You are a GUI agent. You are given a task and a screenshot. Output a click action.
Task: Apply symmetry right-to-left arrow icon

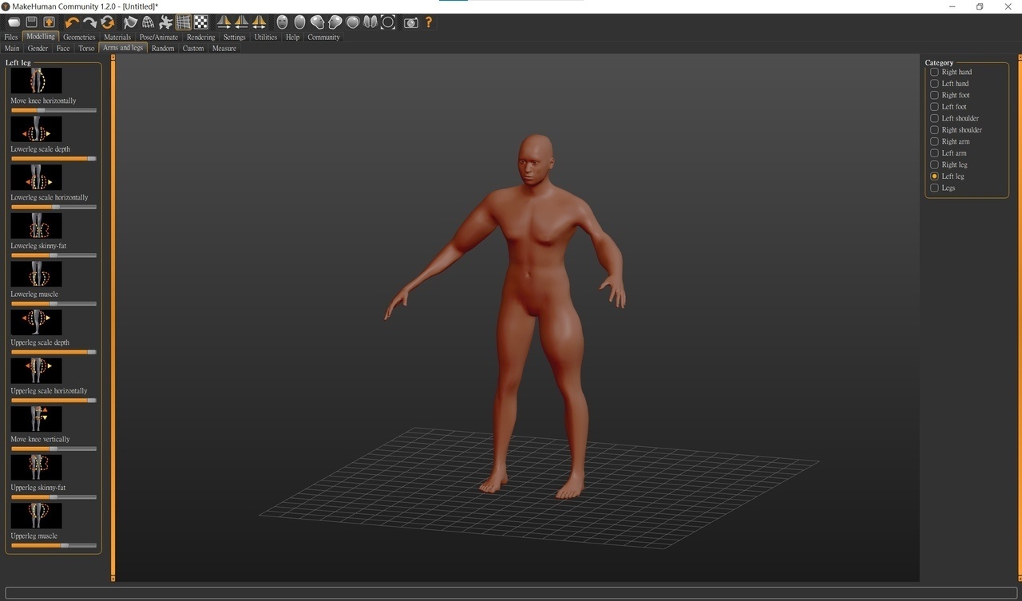coord(241,22)
